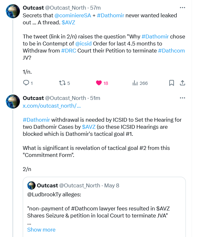This screenshot has width=198, height=237.
Task: Expand quoted tweet with Show more
Action: tap(41, 230)
